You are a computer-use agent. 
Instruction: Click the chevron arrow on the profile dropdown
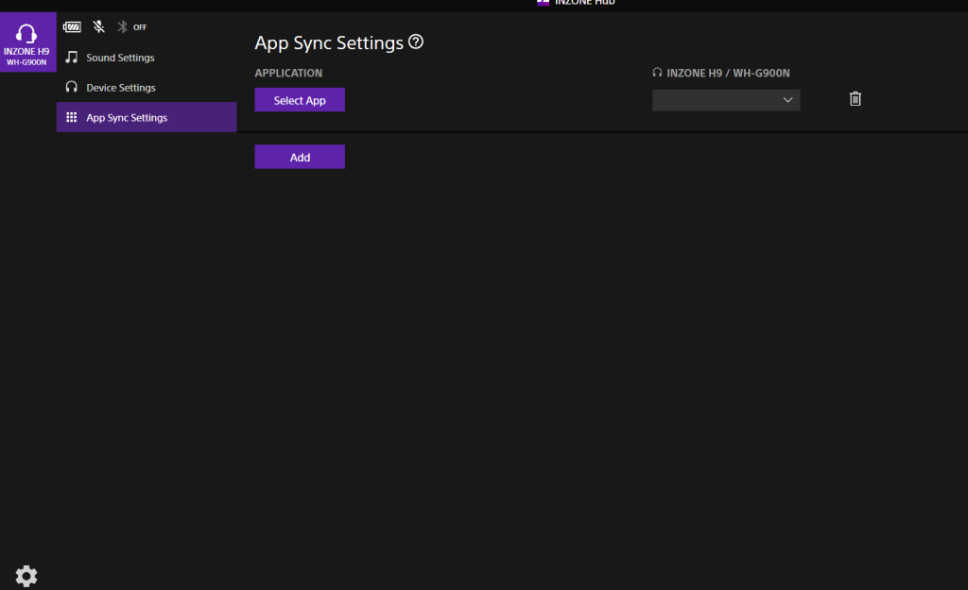tap(787, 100)
